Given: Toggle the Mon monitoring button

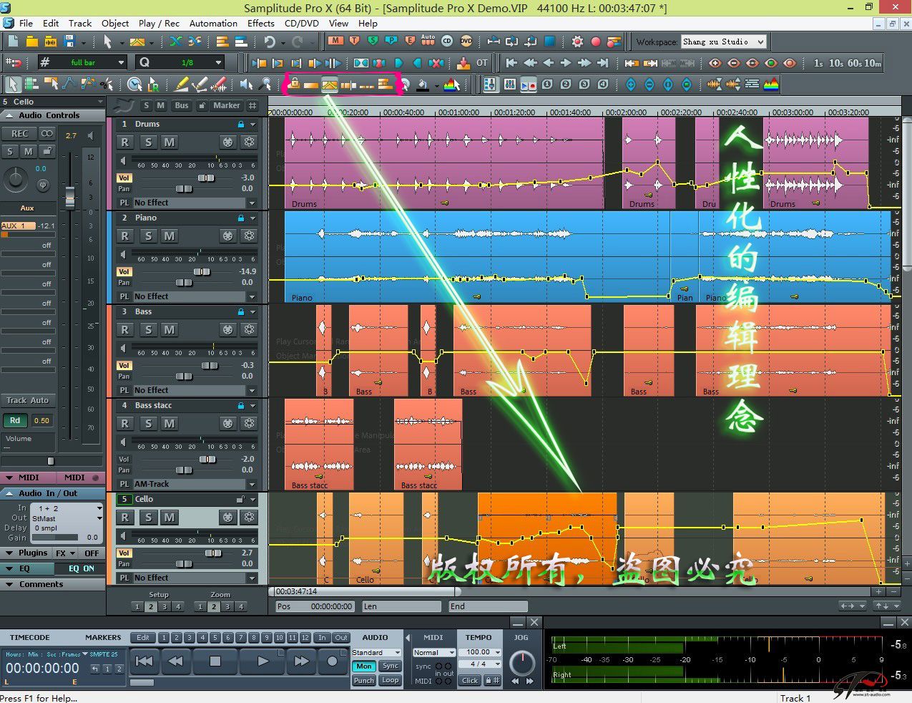Looking at the screenshot, I should [x=364, y=666].
